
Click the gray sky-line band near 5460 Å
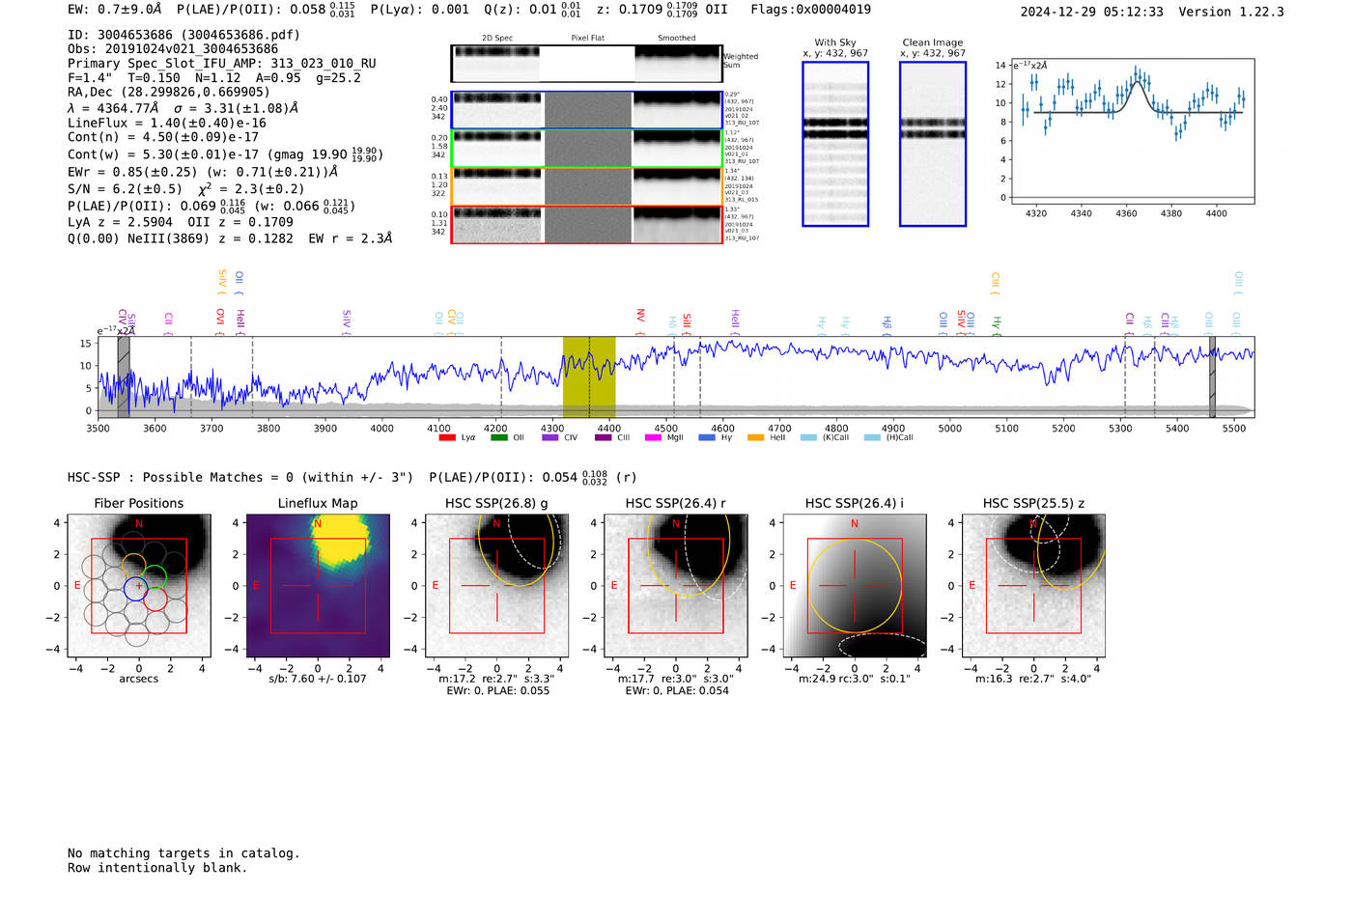coord(1212,376)
